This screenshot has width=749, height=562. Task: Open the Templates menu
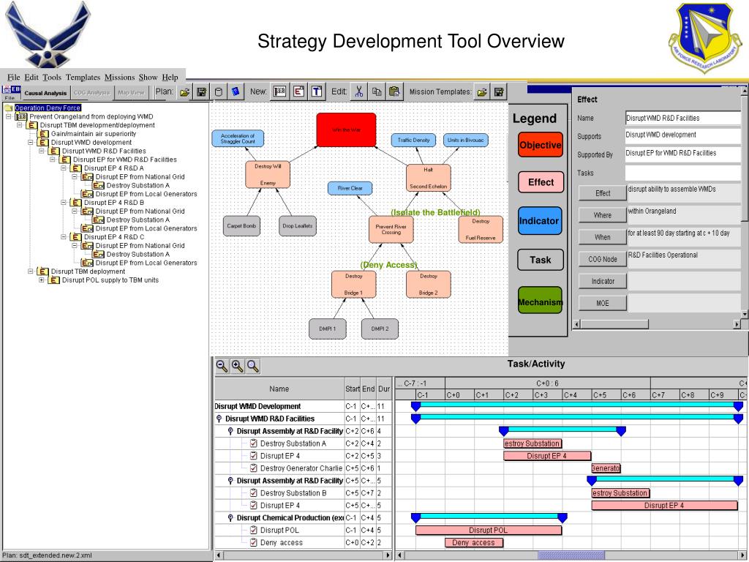point(83,77)
